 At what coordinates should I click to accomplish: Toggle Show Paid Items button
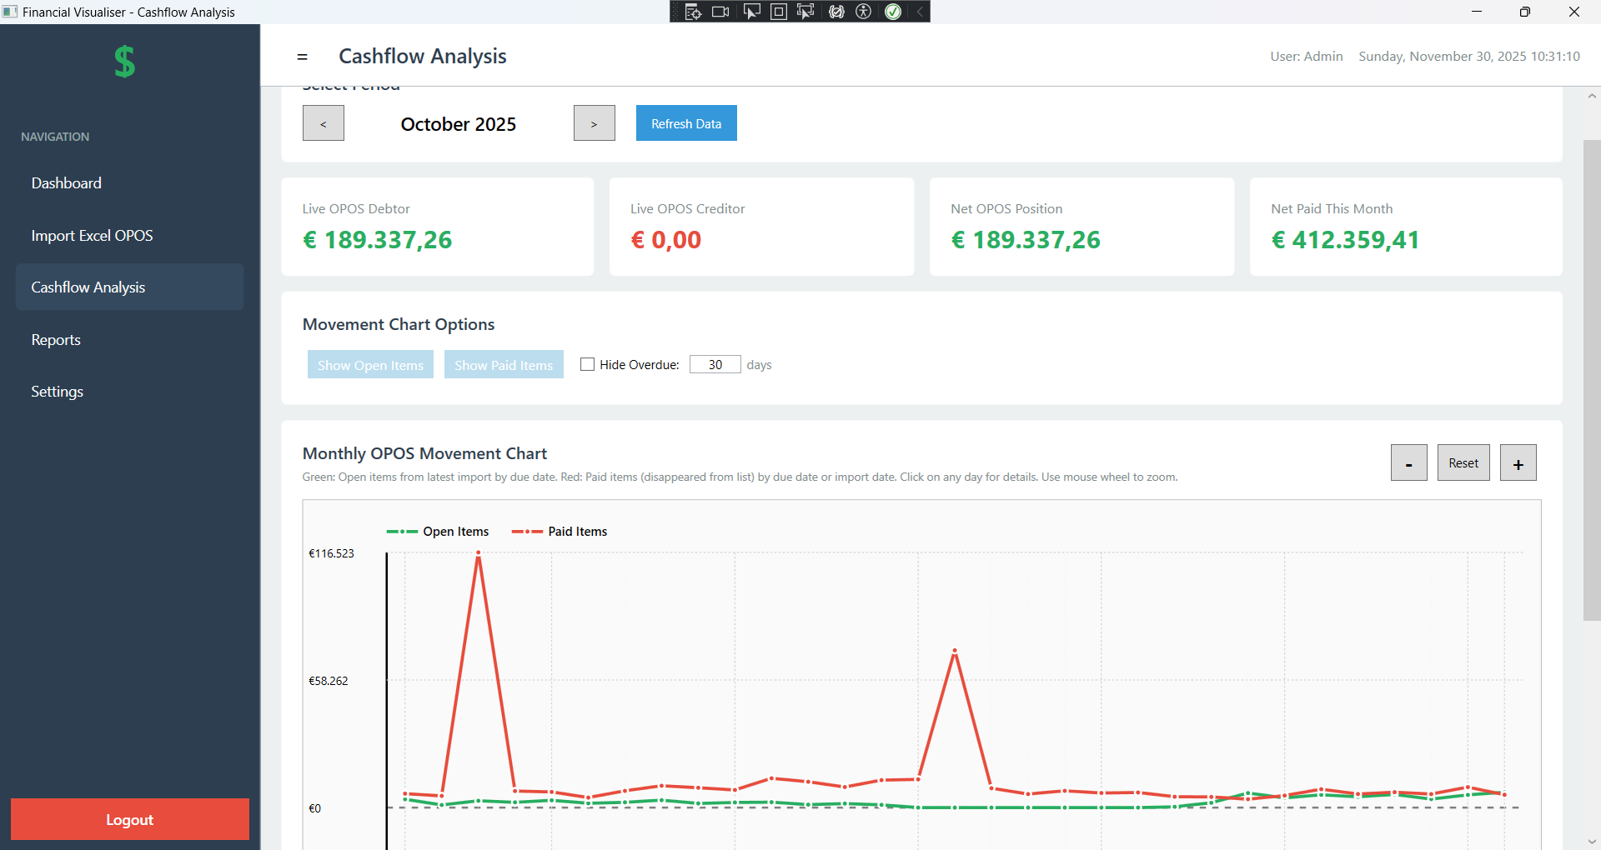tap(504, 365)
